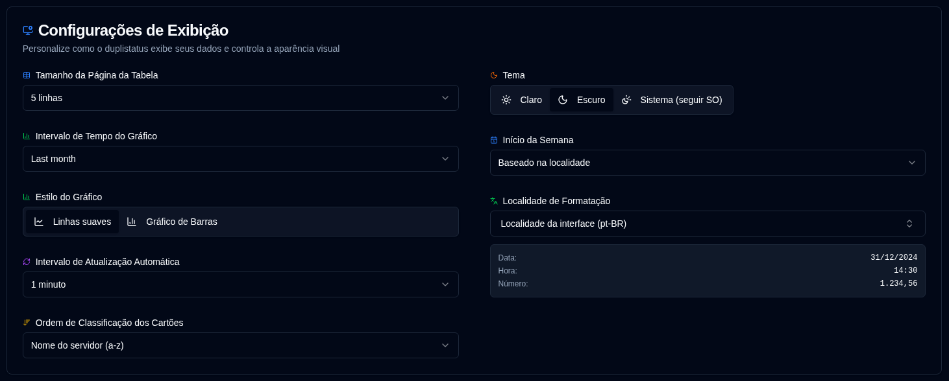Open the Tamanho da Página da Tabela dropdown
949x381 pixels.
coord(241,98)
